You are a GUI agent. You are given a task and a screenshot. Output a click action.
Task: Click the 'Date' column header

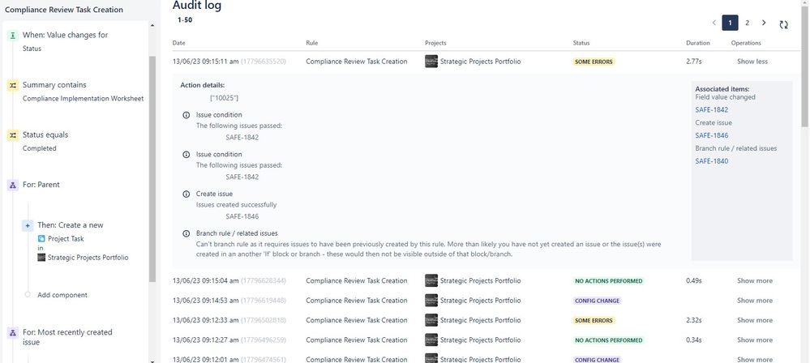click(x=178, y=43)
